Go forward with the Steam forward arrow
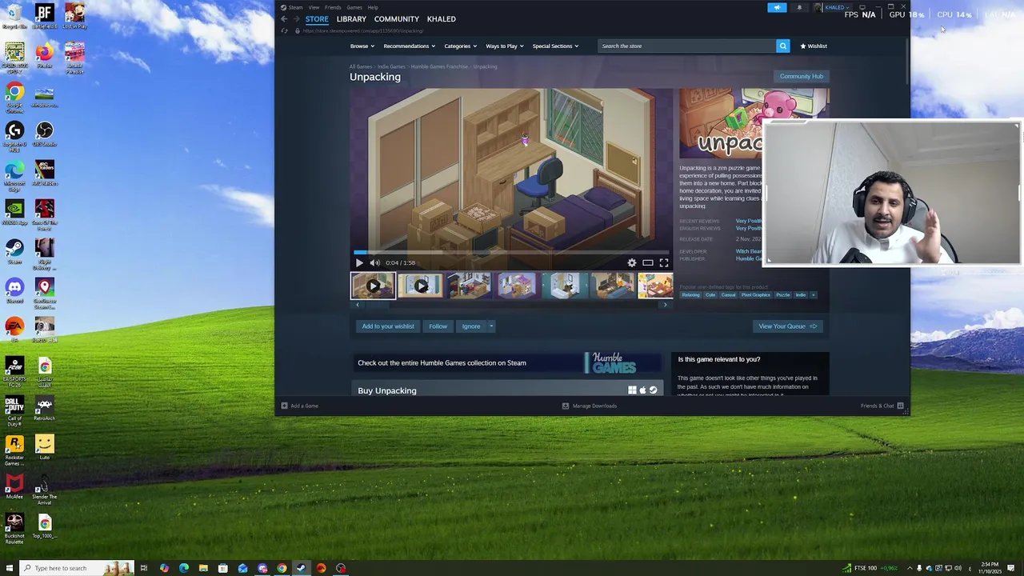 coord(296,19)
